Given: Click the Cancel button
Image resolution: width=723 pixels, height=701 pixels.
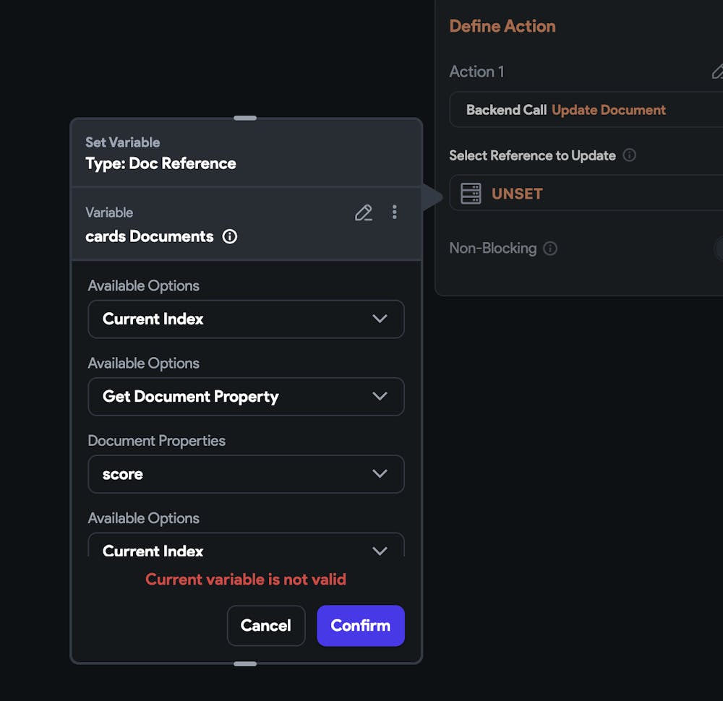Looking at the screenshot, I should pos(266,626).
